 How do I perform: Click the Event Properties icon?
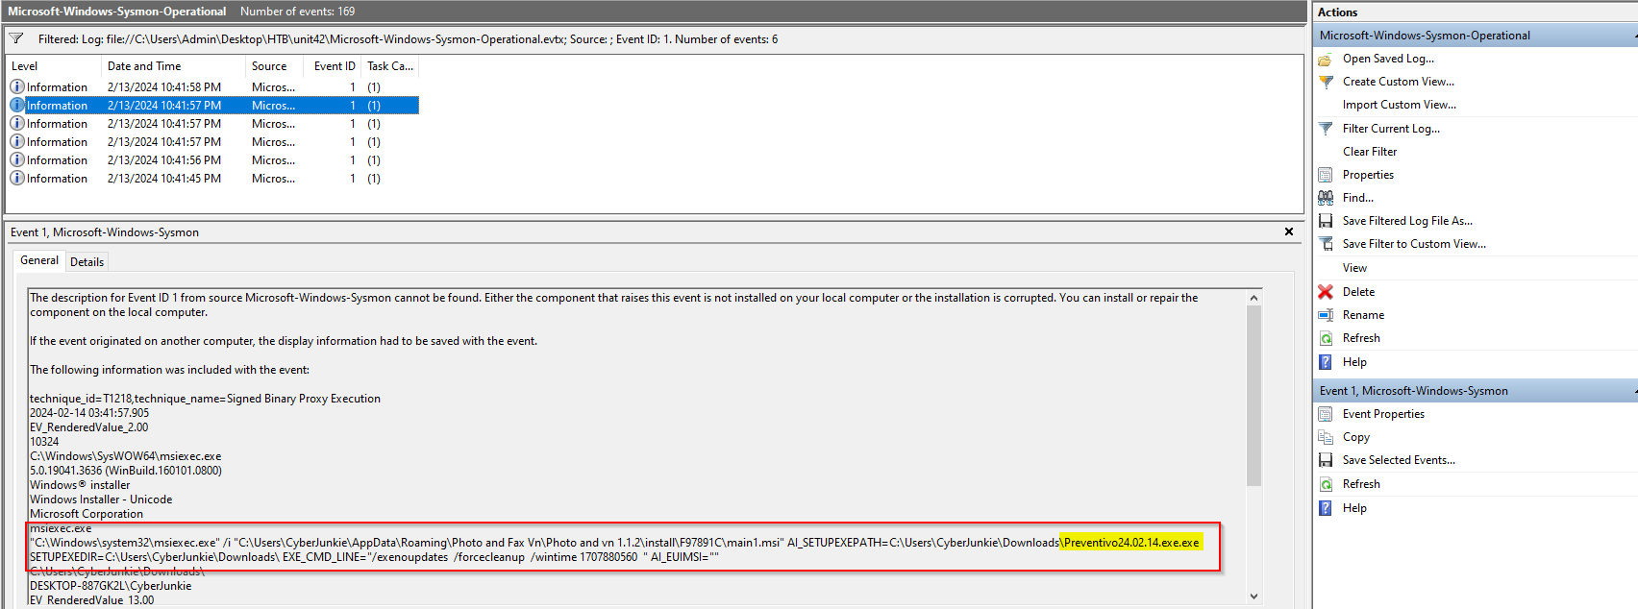1326,414
